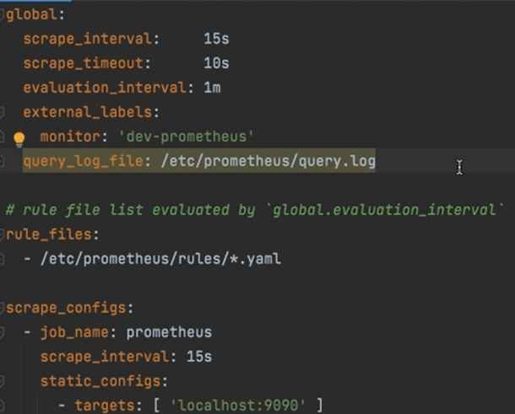Click the 1m evaluation value
515x414 pixels.
pos(212,88)
